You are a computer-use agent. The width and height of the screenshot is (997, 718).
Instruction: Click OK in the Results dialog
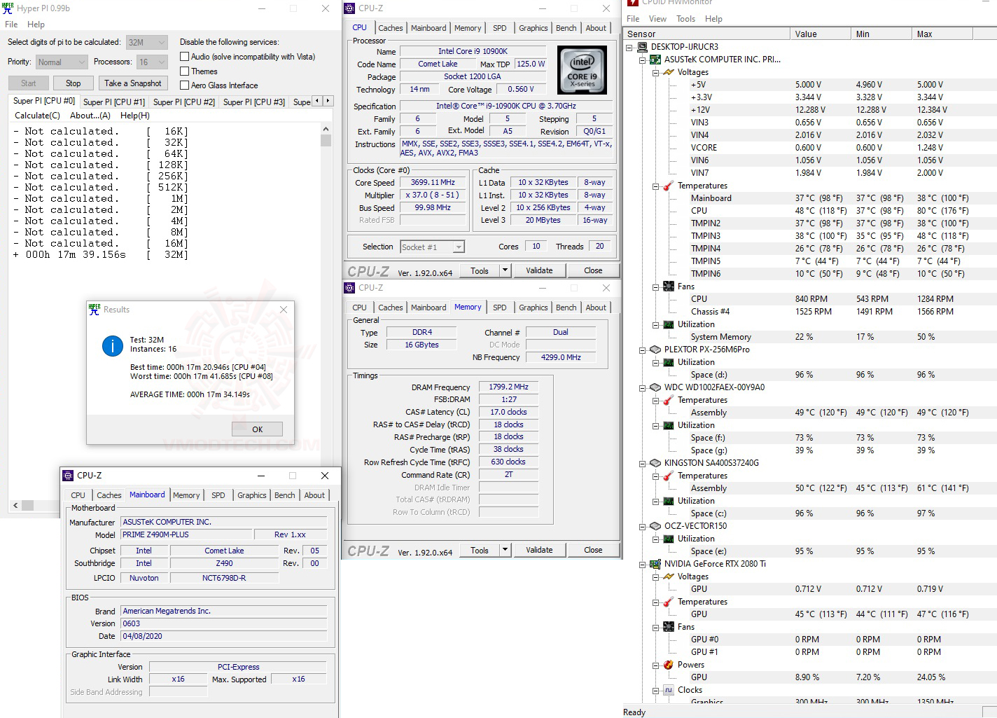coord(257,429)
